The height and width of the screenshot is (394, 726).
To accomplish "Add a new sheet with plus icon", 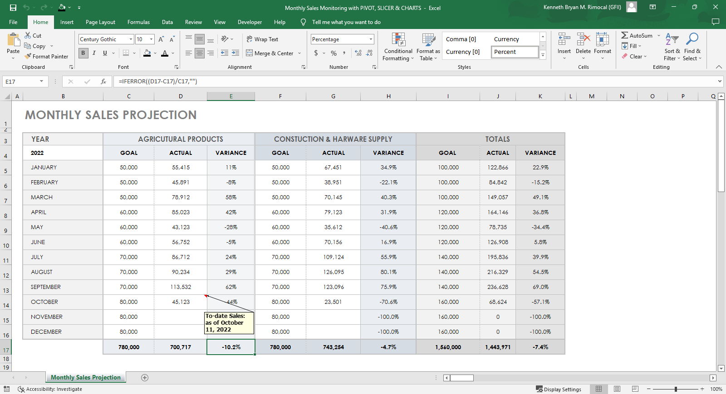I will pyautogui.click(x=145, y=378).
